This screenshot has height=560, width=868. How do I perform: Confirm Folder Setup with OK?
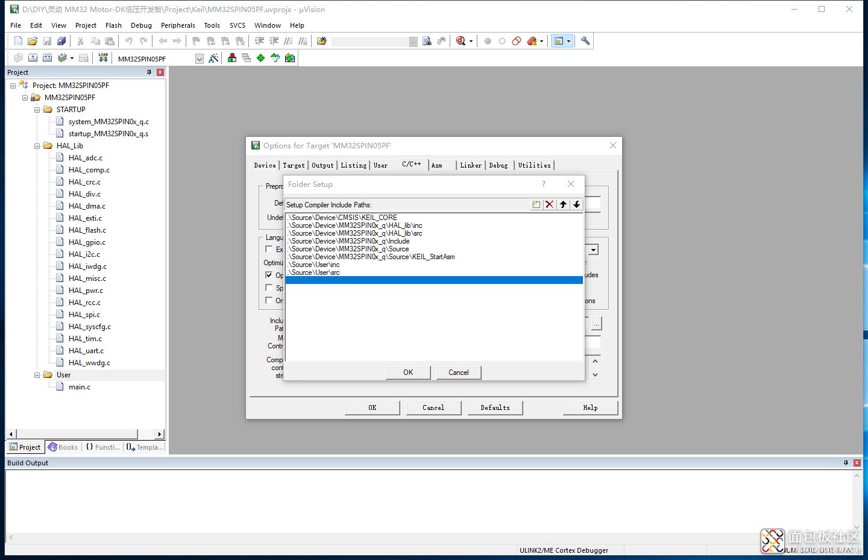click(408, 373)
